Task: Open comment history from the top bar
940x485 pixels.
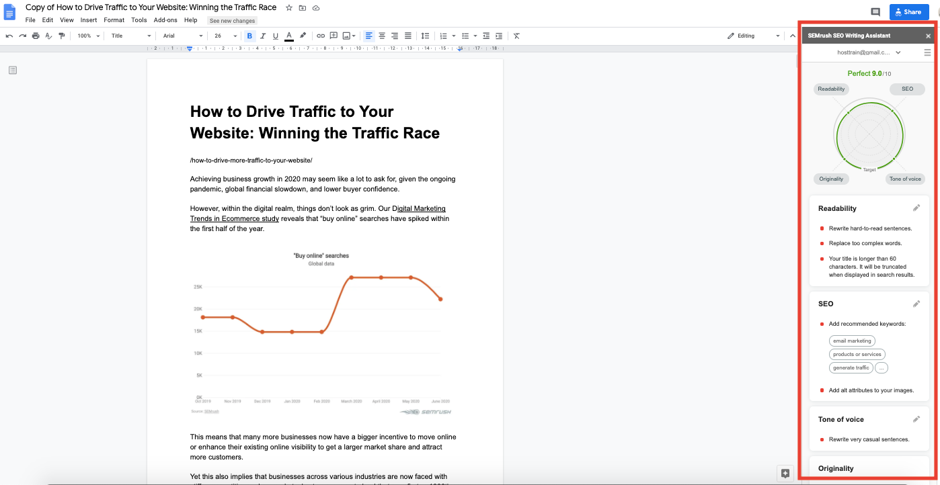Action: coord(875,12)
